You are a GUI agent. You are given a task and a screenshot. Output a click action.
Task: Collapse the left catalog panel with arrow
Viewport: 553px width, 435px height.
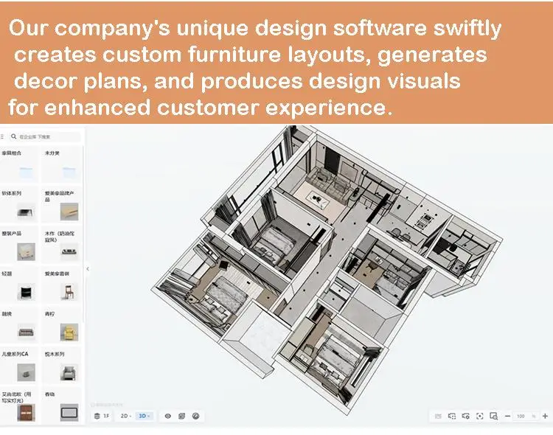pos(88,269)
